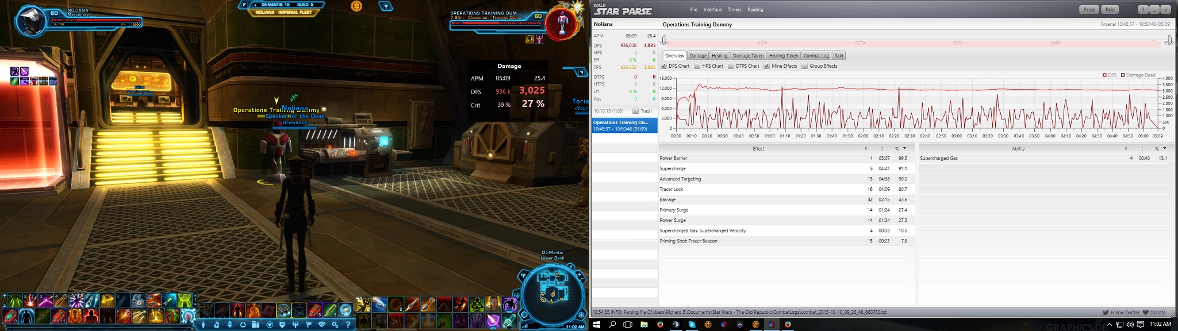The width and height of the screenshot is (1178, 331).
Task: Switch to the Damage tab
Action: [698, 56]
